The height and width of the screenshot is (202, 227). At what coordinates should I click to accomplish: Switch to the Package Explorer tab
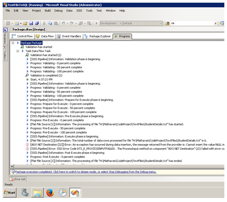click(x=97, y=36)
